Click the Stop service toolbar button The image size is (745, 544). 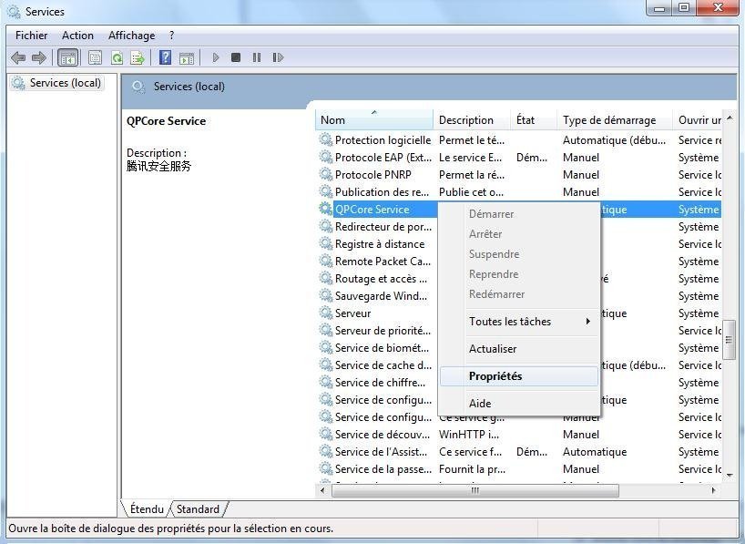(236, 57)
